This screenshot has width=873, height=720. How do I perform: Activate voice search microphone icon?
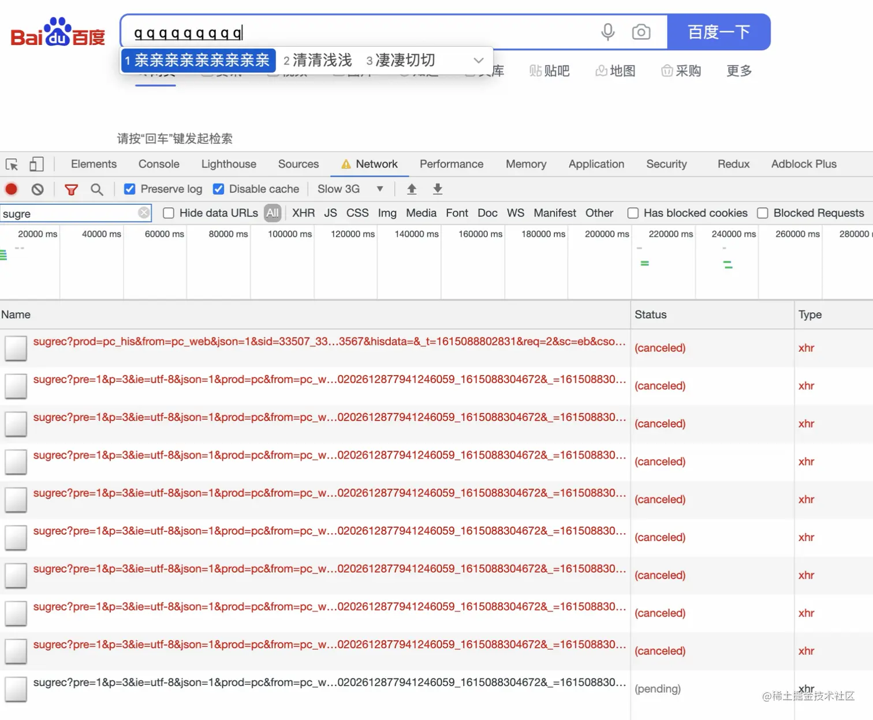tap(607, 32)
